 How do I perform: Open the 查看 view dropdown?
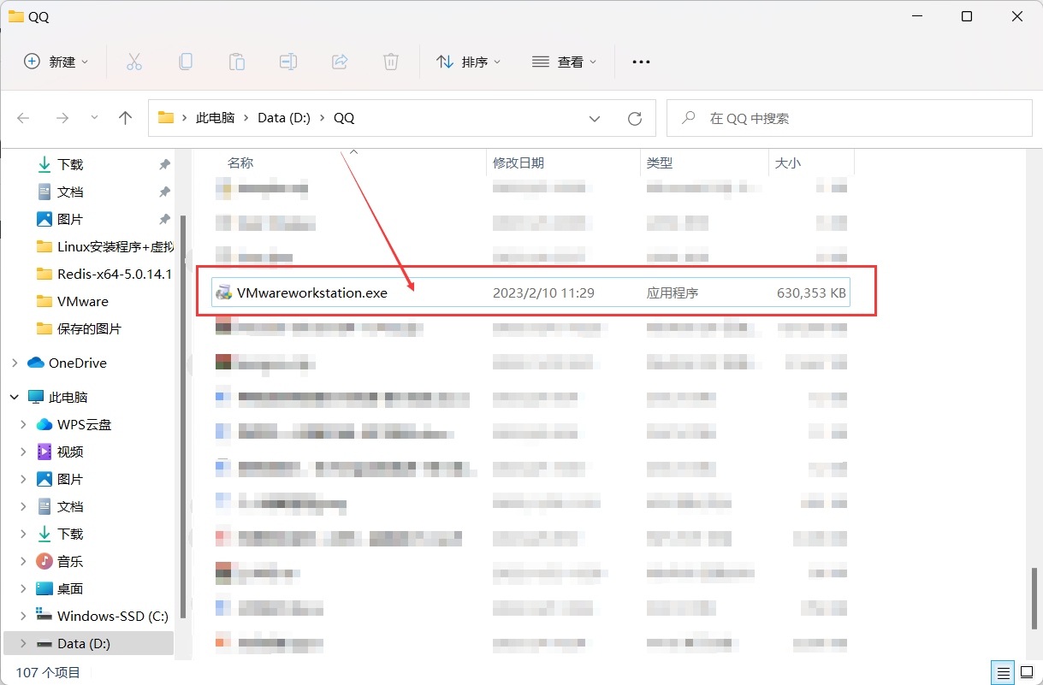pyautogui.click(x=564, y=61)
